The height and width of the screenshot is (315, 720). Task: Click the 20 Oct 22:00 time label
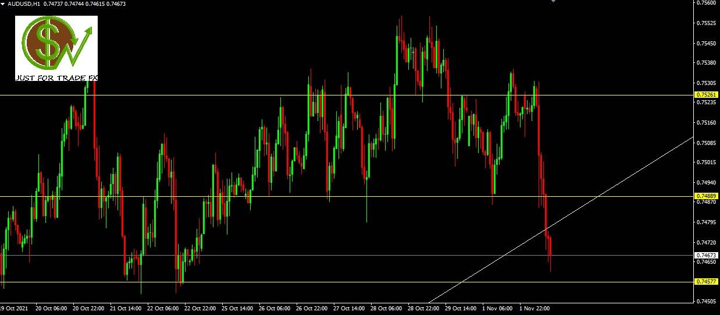88,308
